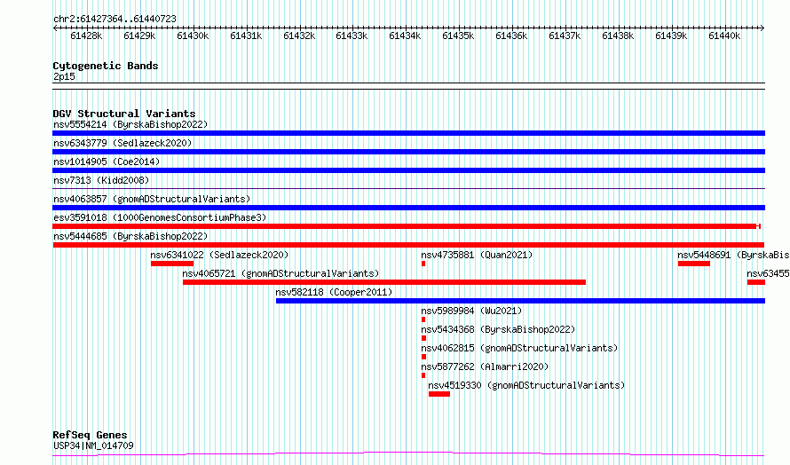Viewport: 790px width, 465px height.
Task: Select the red bar under nsv5448691
Action: [694, 264]
